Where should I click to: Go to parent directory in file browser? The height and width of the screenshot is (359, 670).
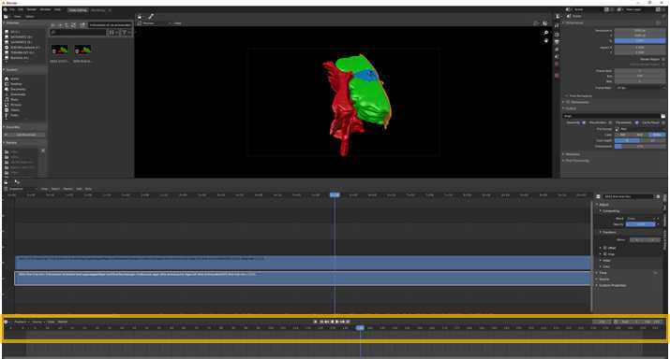(67, 25)
